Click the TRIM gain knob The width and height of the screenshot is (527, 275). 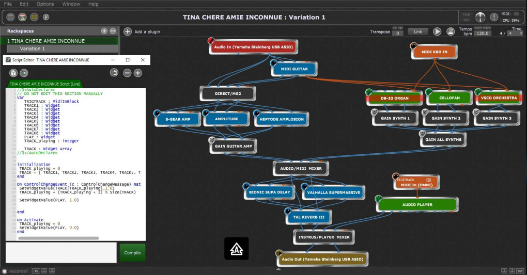pyautogui.click(x=480, y=17)
